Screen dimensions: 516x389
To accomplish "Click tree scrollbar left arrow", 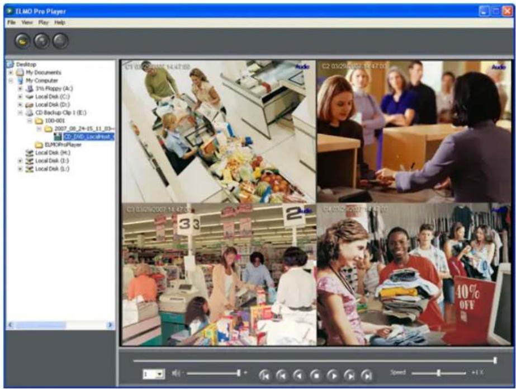I will point(10,325).
